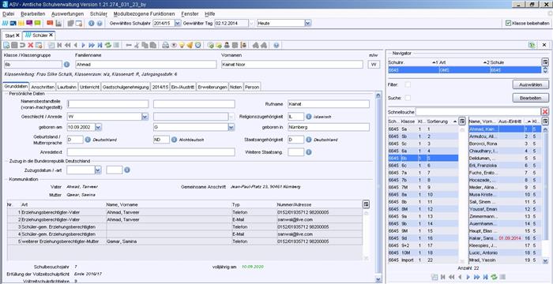
Task: Enable the Filter checkbox in Navigator
Action: [408, 84]
